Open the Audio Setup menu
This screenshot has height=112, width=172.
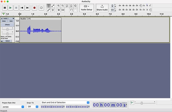click(87, 8)
